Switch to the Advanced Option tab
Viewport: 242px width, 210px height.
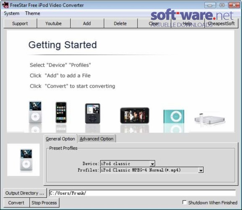[x=96, y=139]
